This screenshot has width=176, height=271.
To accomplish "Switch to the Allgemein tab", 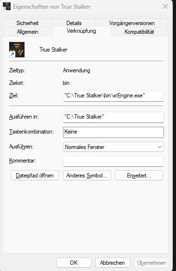I will (x=27, y=32).
